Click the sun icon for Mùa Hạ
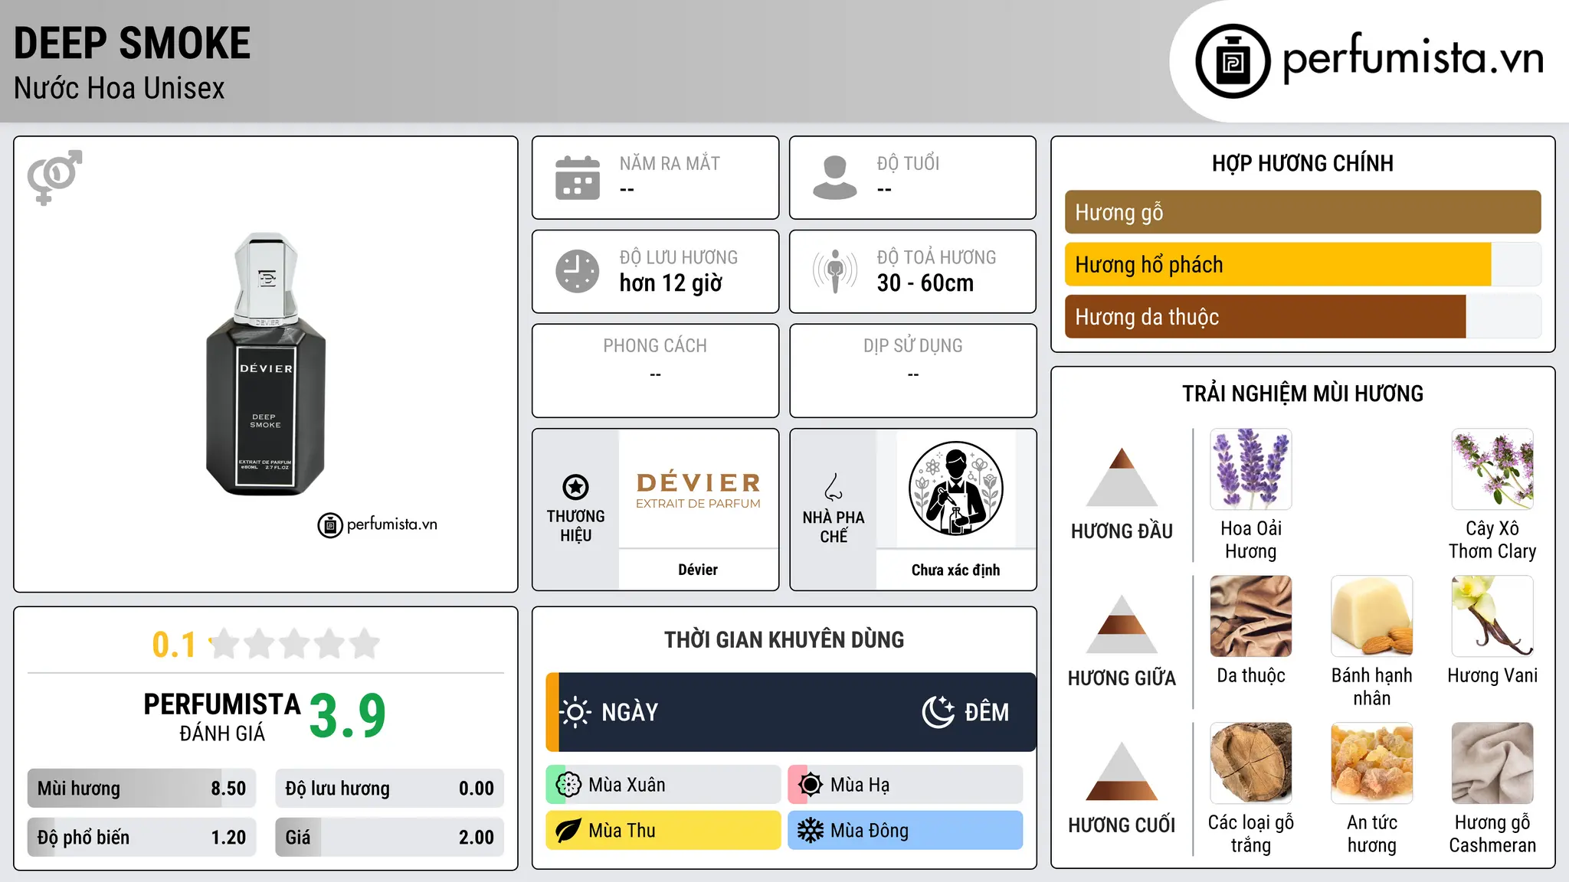This screenshot has height=882, width=1569. point(811,785)
